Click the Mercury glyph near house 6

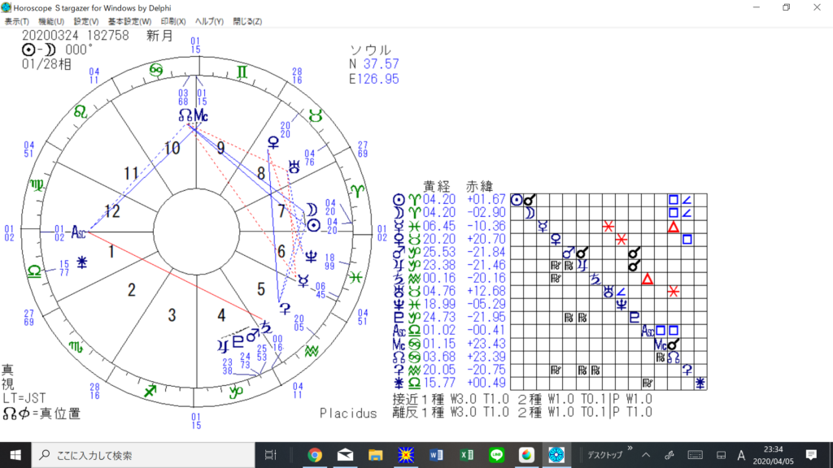pyautogui.click(x=303, y=280)
